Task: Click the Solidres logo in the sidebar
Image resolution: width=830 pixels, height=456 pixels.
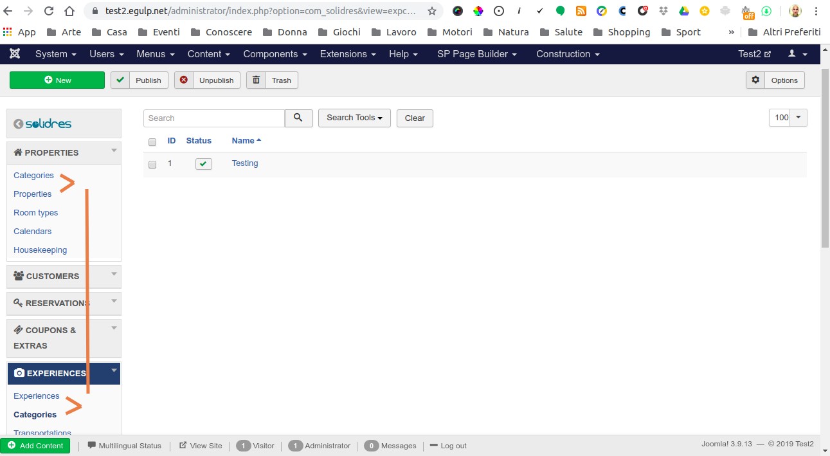Action: [x=43, y=123]
